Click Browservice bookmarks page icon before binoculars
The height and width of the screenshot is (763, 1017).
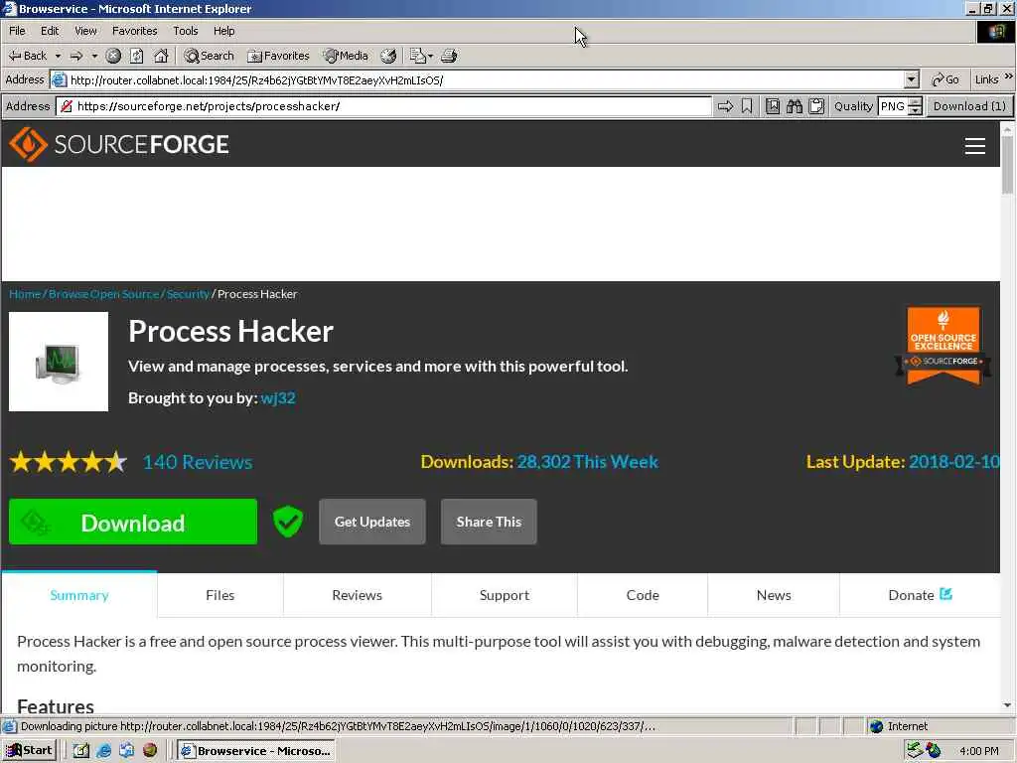pos(773,106)
